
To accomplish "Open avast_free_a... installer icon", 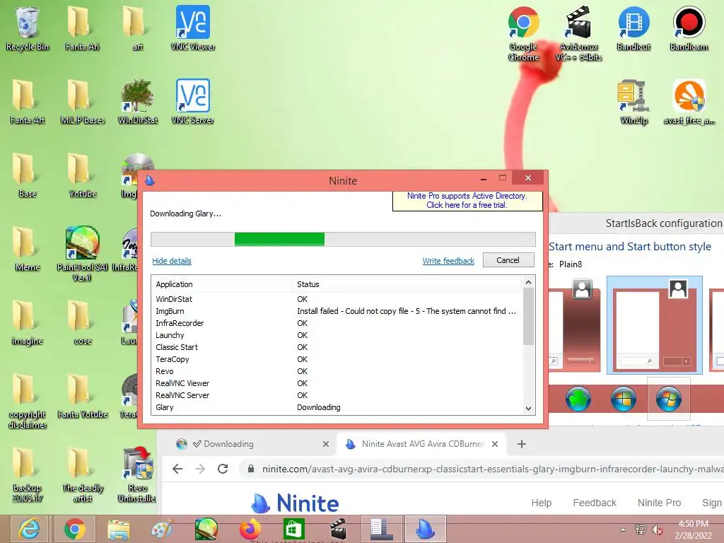I will (689, 102).
